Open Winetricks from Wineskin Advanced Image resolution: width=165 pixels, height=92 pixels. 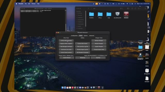(82, 58)
